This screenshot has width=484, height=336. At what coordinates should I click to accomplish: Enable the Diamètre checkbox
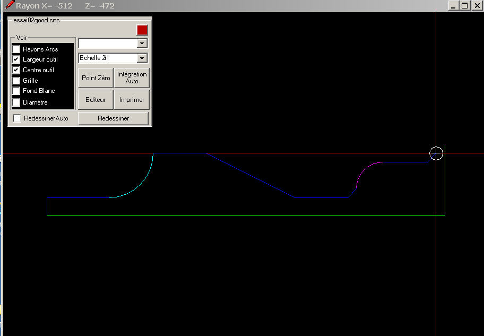coord(16,102)
